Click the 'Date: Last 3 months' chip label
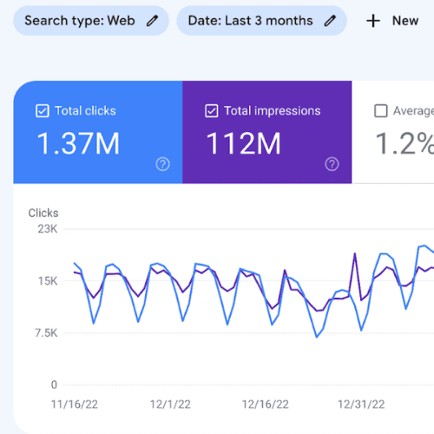This screenshot has width=434, height=434. [x=250, y=21]
